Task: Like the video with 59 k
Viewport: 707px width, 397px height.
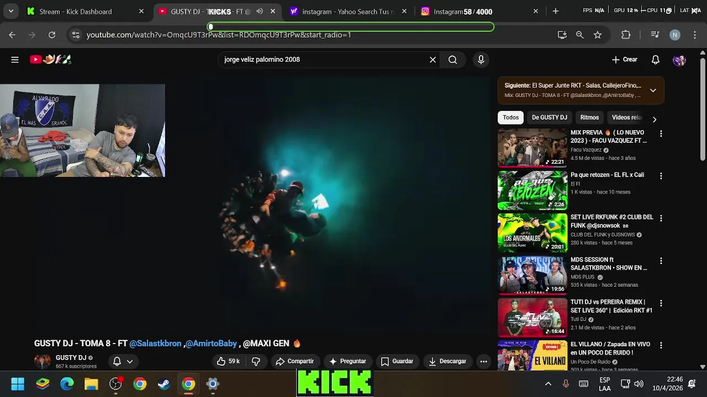Action: click(x=228, y=361)
